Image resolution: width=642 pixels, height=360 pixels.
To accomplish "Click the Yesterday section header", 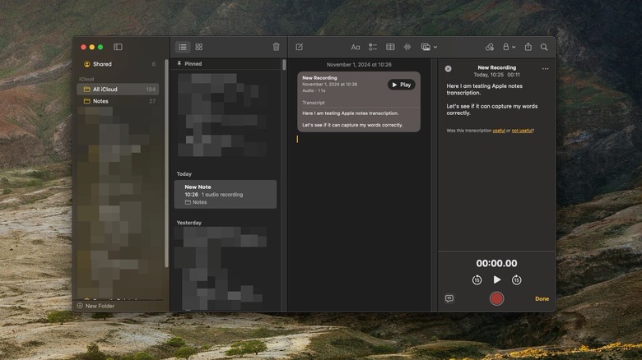I will (x=188, y=223).
